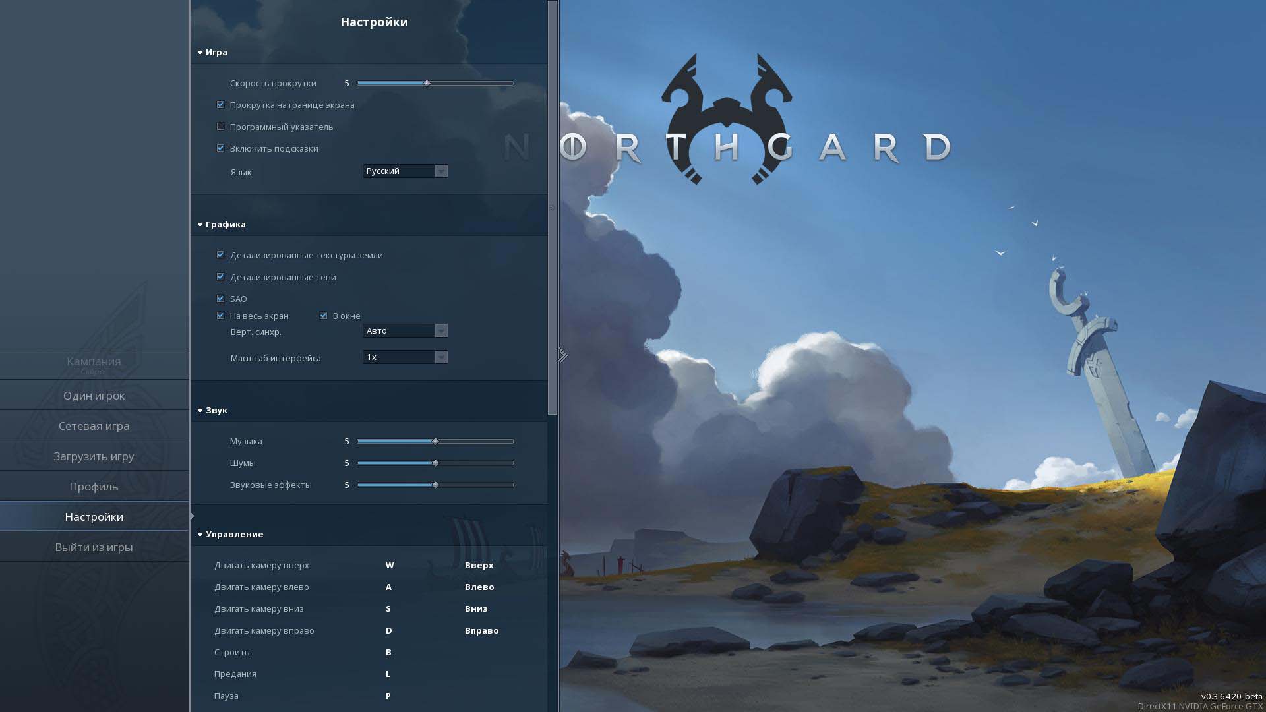The width and height of the screenshot is (1266, 712).
Task: Click secondary binding Вправо
Action: [482, 631]
